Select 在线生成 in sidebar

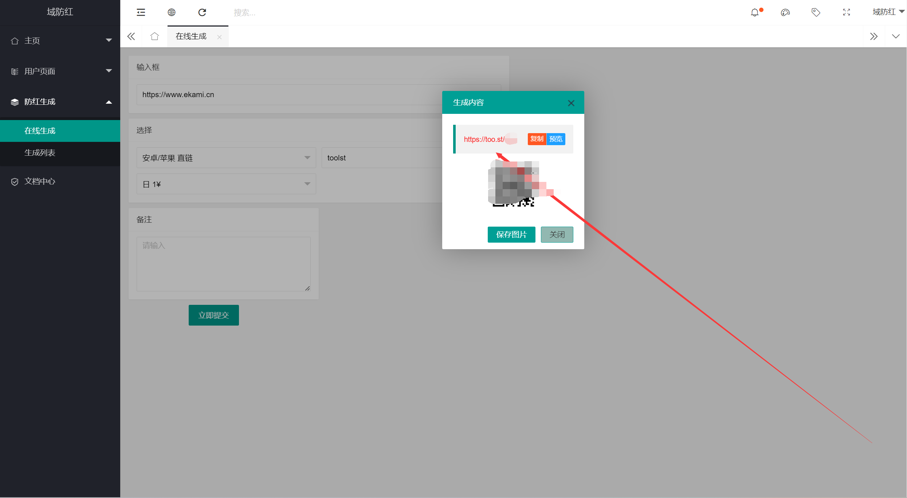pos(60,131)
